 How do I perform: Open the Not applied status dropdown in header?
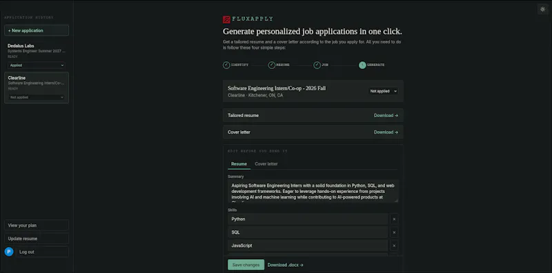pos(383,91)
